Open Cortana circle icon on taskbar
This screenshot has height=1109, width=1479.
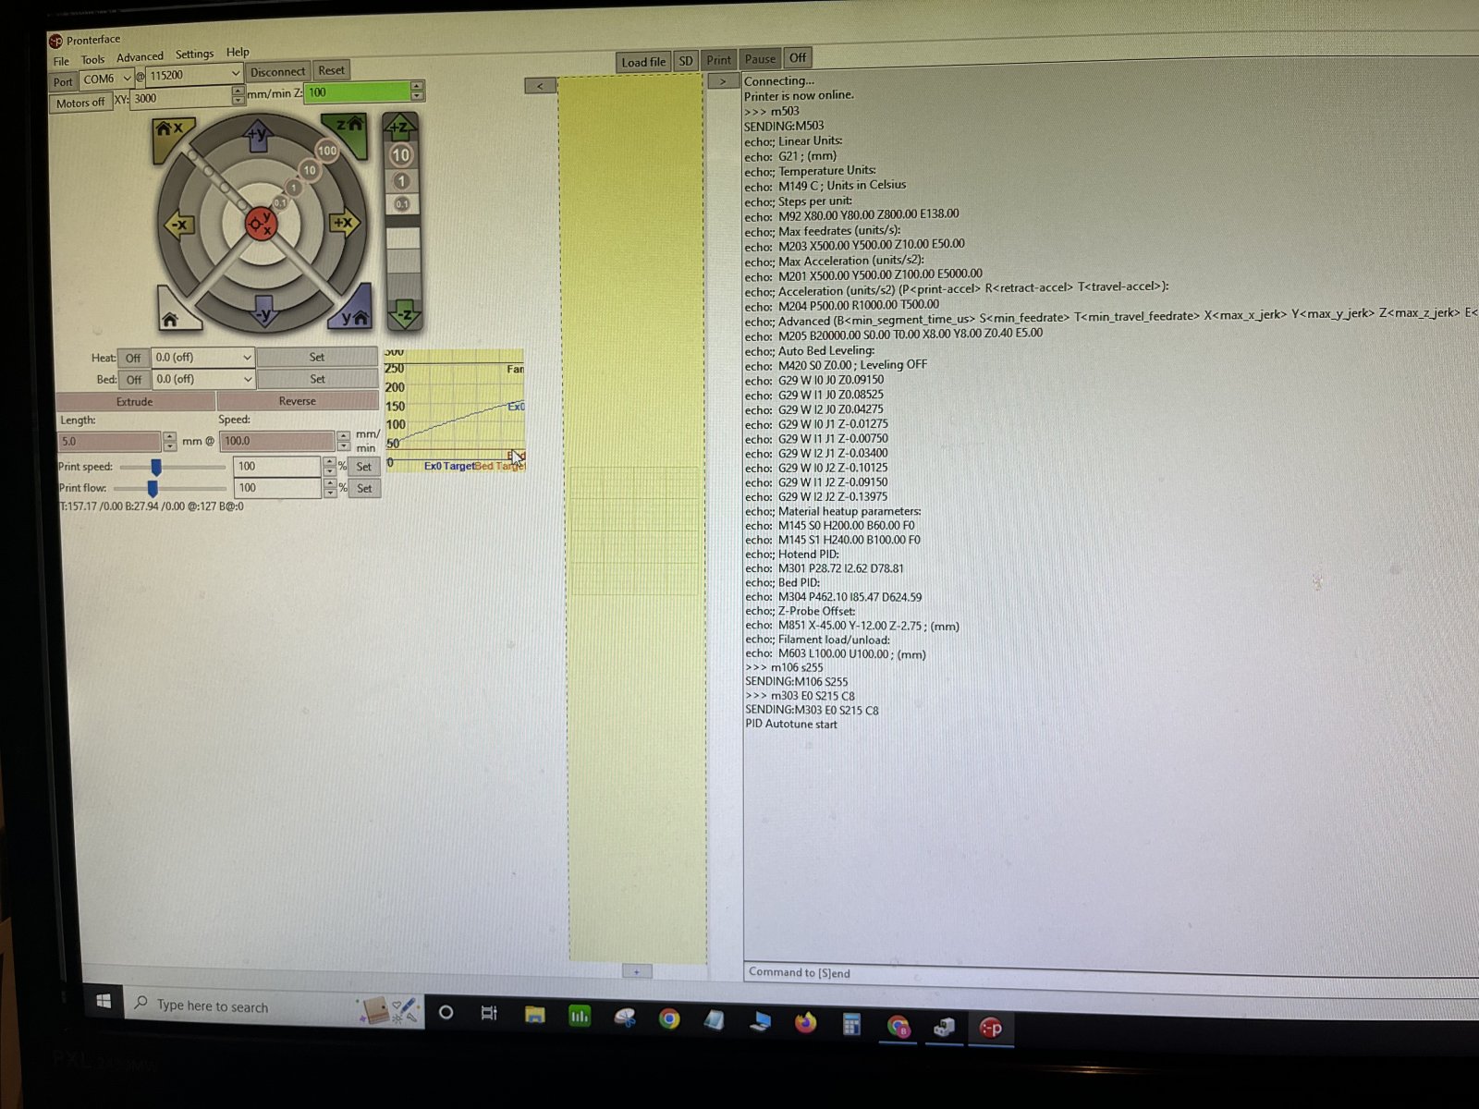pyautogui.click(x=446, y=1013)
